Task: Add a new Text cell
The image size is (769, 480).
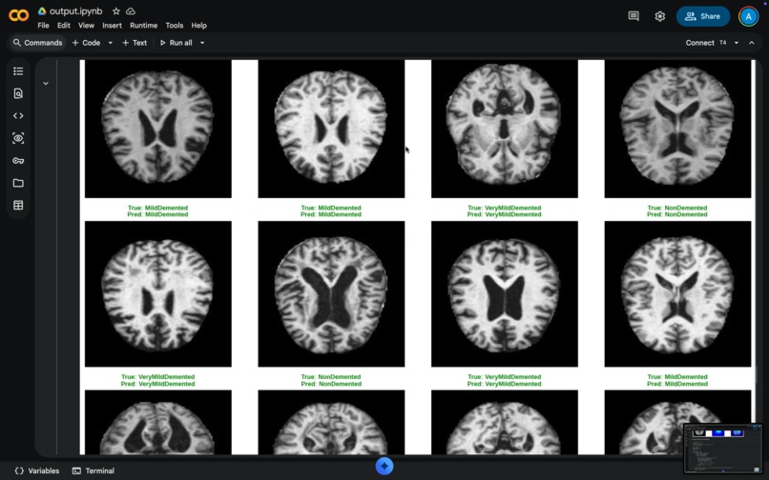Action: tap(135, 43)
